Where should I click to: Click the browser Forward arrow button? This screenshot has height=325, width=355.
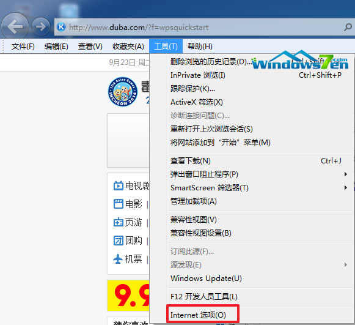(x=41, y=27)
